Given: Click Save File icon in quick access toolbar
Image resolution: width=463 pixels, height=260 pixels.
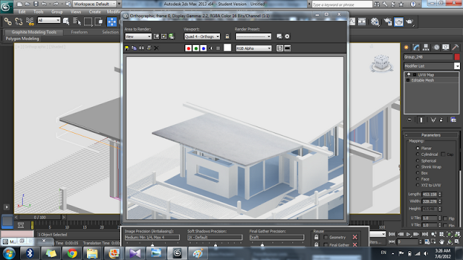Looking at the screenshot, I should coord(35,4).
